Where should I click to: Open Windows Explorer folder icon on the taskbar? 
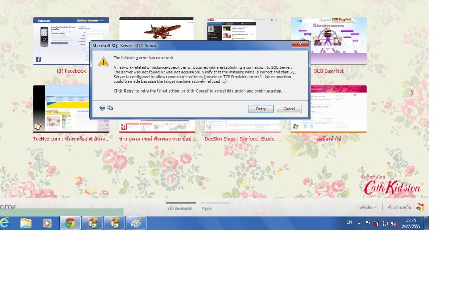(26, 223)
